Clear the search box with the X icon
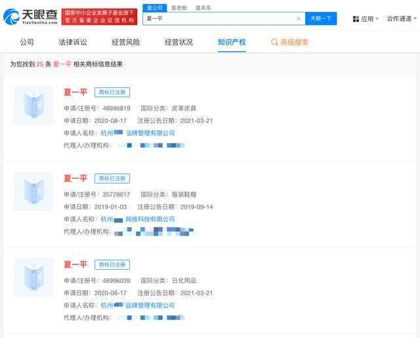Screen dimensions: 420x338 click(299, 19)
